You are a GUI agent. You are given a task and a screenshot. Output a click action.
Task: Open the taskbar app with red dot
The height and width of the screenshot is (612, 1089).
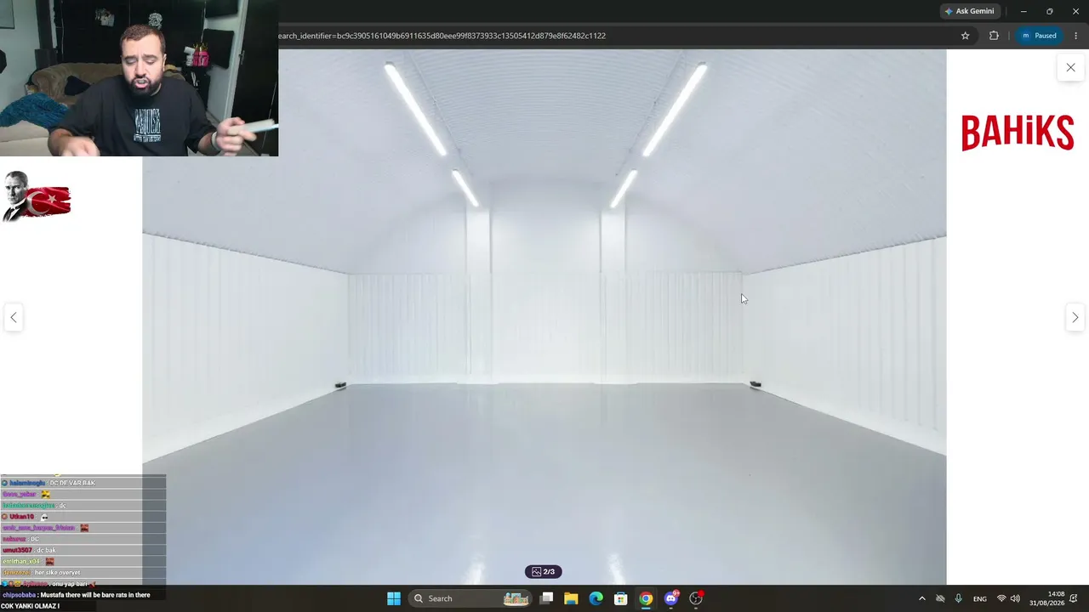(696, 598)
